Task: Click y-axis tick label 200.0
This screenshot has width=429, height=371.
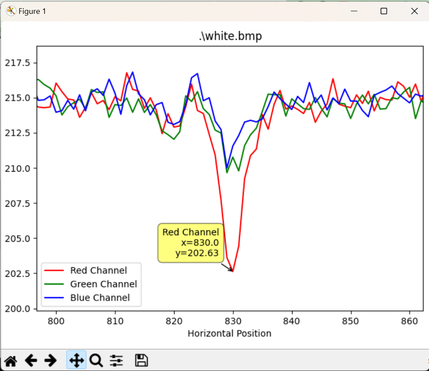Action: point(18,309)
